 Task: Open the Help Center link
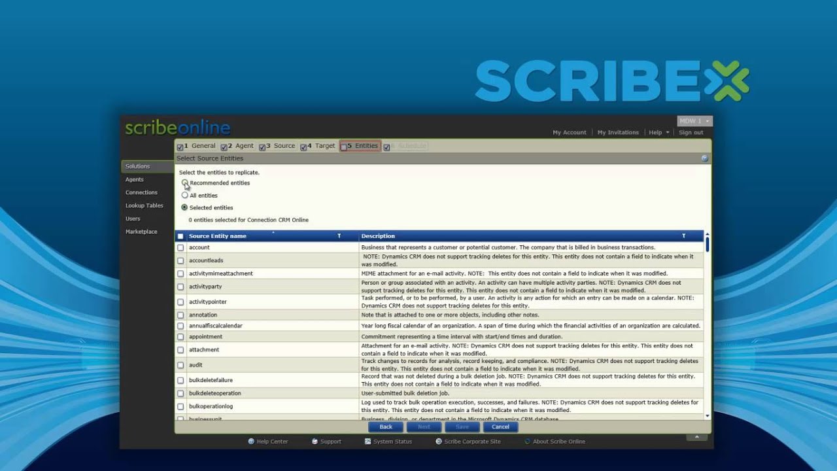click(272, 442)
